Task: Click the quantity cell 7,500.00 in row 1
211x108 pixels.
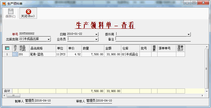Action: [93, 54]
